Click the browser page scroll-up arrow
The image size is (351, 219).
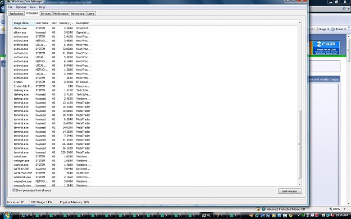click(349, 36)
